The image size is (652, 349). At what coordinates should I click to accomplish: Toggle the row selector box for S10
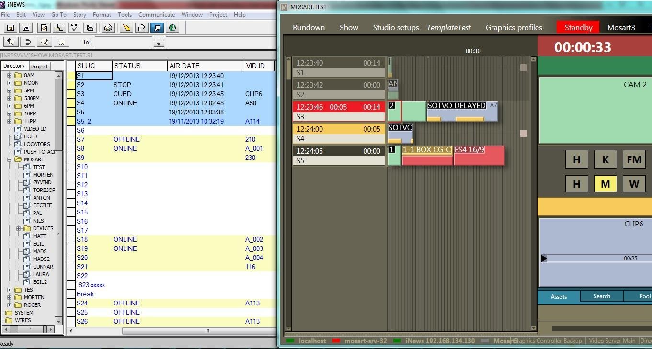pos(71,167)
